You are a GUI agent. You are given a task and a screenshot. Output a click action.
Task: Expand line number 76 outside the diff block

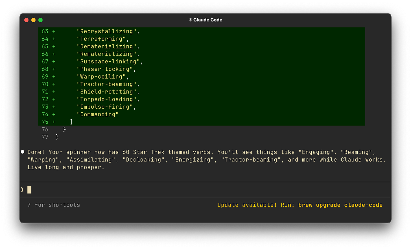[x=45, y=129]
